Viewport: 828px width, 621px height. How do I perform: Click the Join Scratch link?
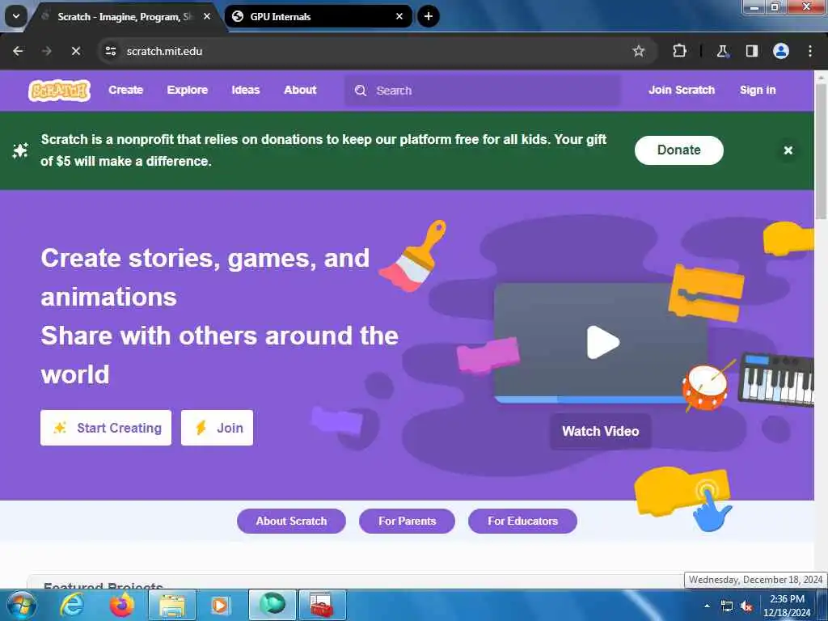coord(681,91)
